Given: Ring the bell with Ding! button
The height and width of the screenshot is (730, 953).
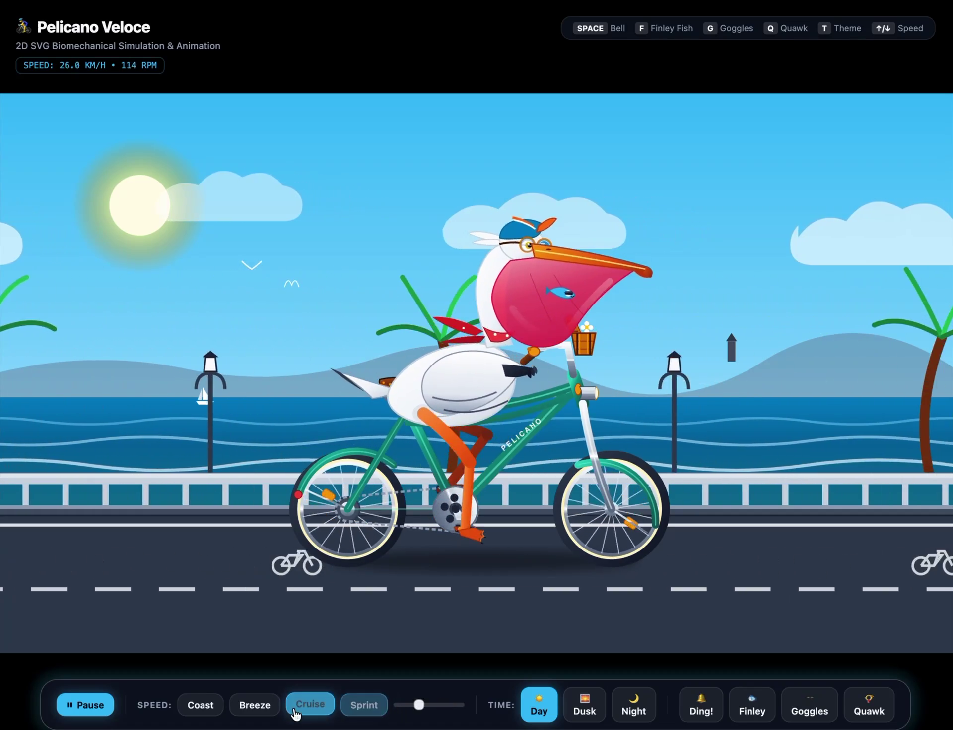Looking at the screenshot, I should 701,705.
